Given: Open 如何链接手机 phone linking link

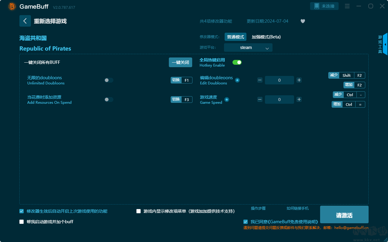Looking at the screenshot, I should tap(298, 208).
